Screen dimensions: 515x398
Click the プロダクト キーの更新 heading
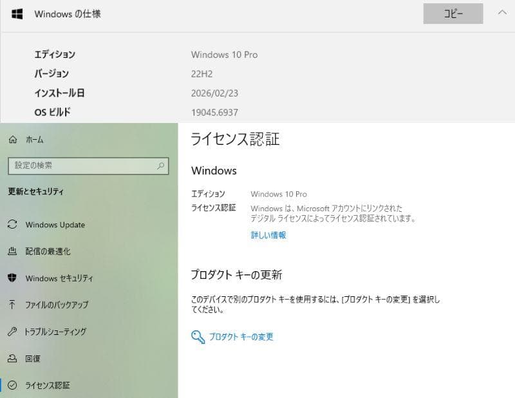click(236, 274)
